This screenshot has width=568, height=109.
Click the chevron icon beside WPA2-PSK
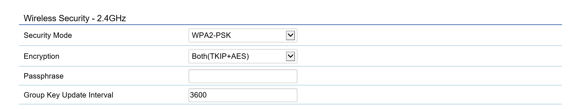290,36
